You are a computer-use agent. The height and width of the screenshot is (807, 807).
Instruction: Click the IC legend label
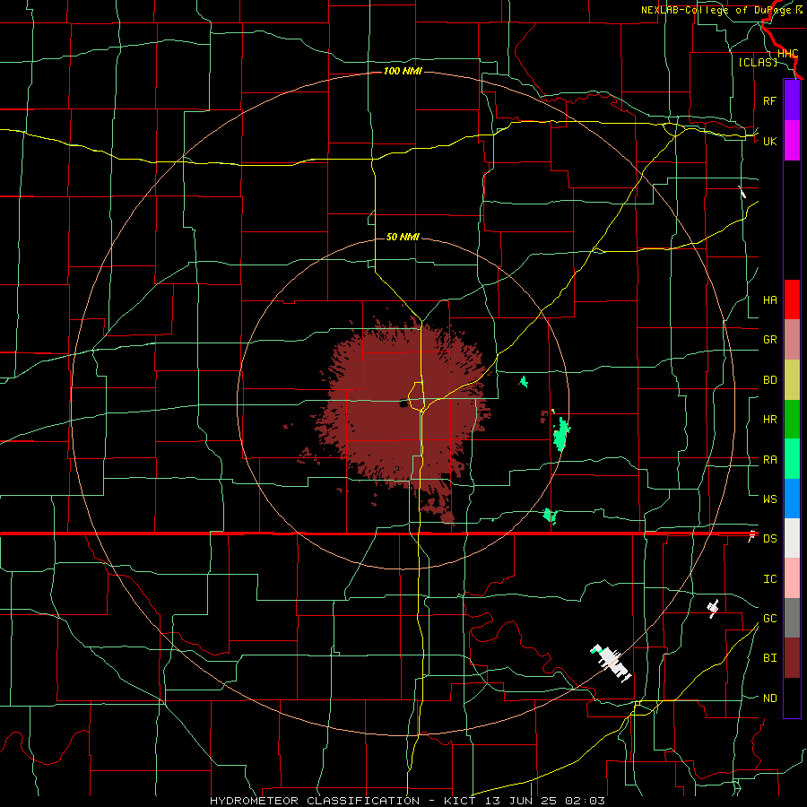tap(769, 579)
